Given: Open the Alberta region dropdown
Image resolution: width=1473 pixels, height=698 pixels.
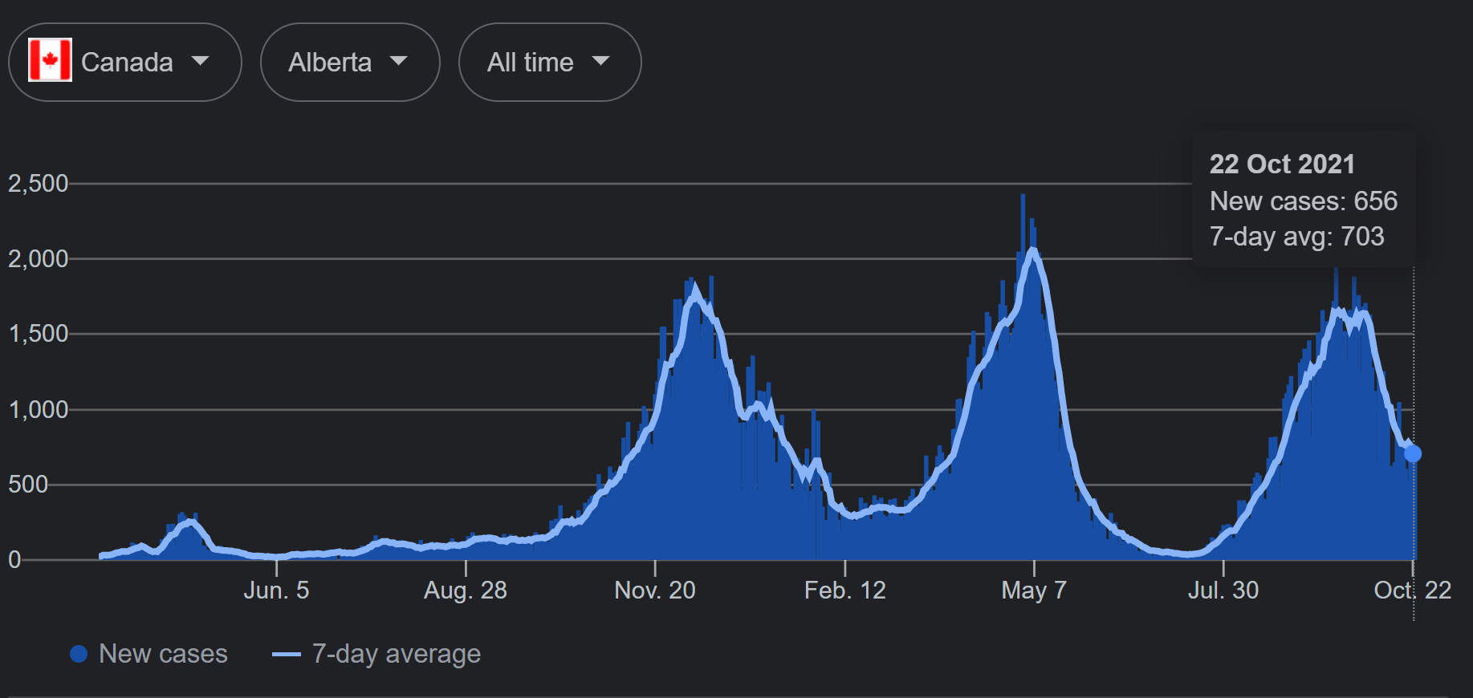Looking at the screenshot, I should pyautogui.click(x=350, y=63).
